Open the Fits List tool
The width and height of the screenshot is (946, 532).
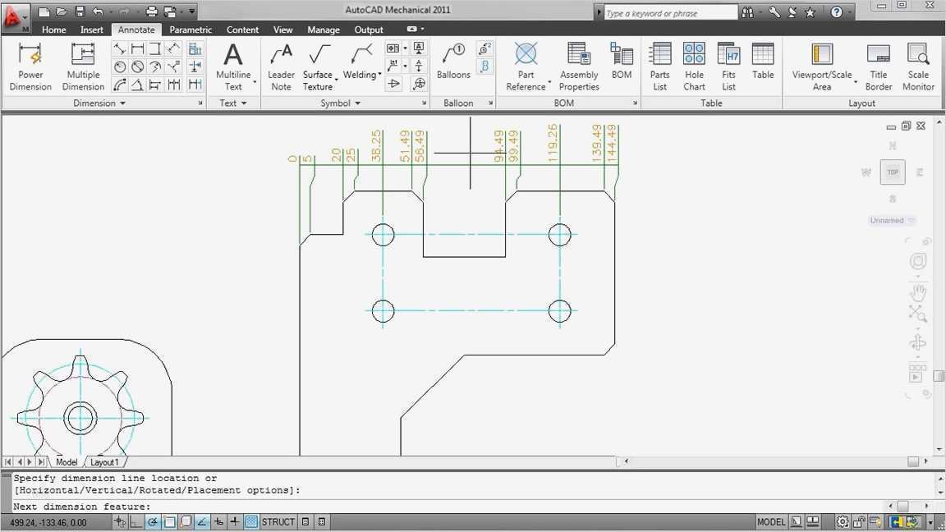point(728,66)
